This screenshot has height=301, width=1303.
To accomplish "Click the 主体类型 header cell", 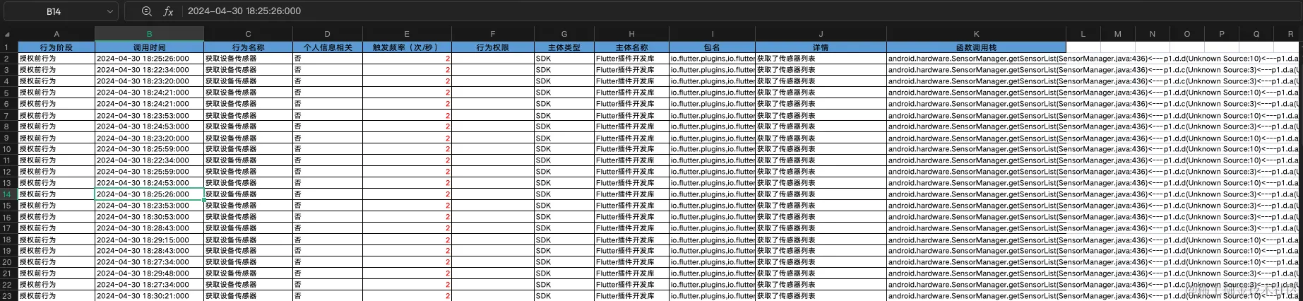I will tap(564, 47).
